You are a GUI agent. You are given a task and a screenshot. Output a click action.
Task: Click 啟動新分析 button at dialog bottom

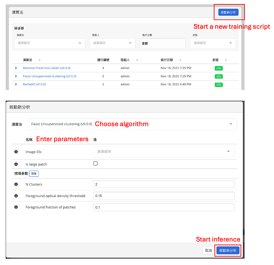pyautogui.click(x=228, y=251)
